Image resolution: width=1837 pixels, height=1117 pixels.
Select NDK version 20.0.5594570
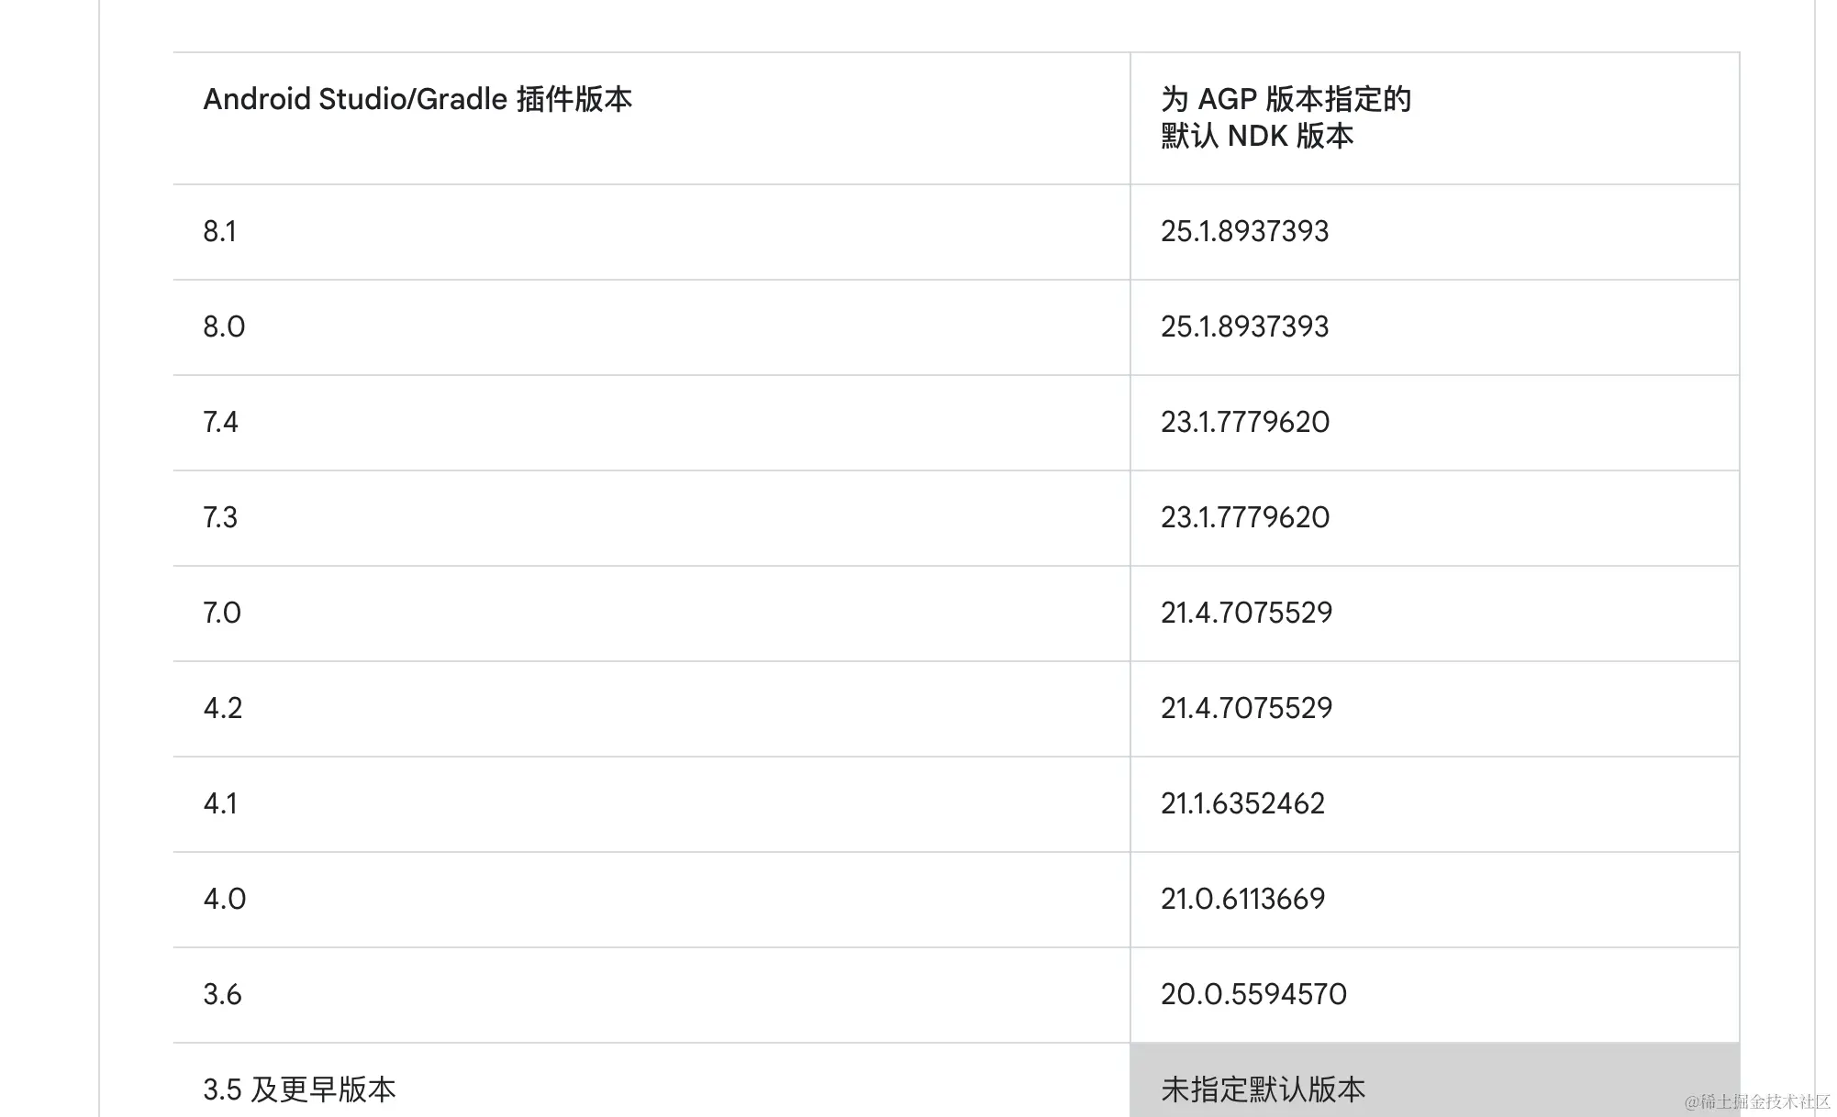point(1253,994)
